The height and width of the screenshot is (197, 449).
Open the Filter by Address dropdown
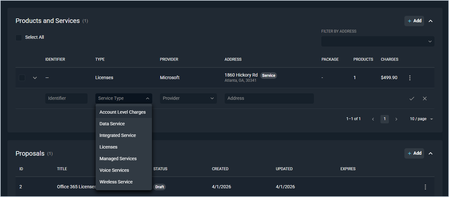coord(378,41)
